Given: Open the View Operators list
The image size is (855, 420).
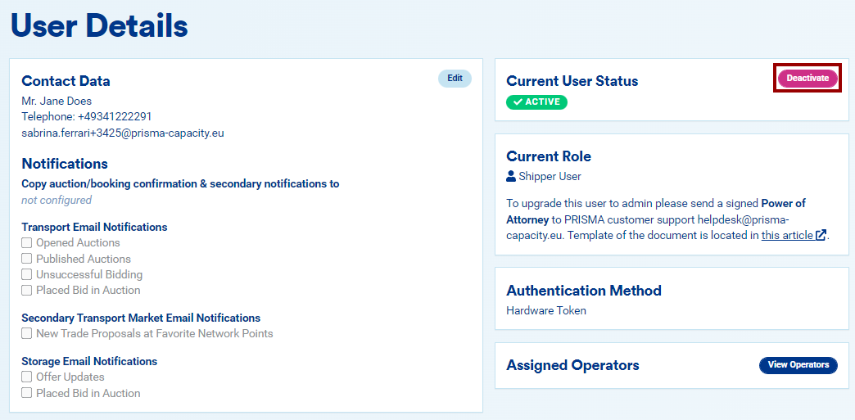Looking at the screenshot, I should 798,365.
